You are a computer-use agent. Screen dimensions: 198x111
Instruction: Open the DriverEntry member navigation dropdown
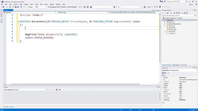point(135,12)
